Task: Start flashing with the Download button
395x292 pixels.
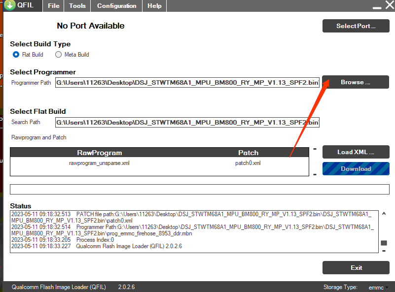Action: coord(356,169)
